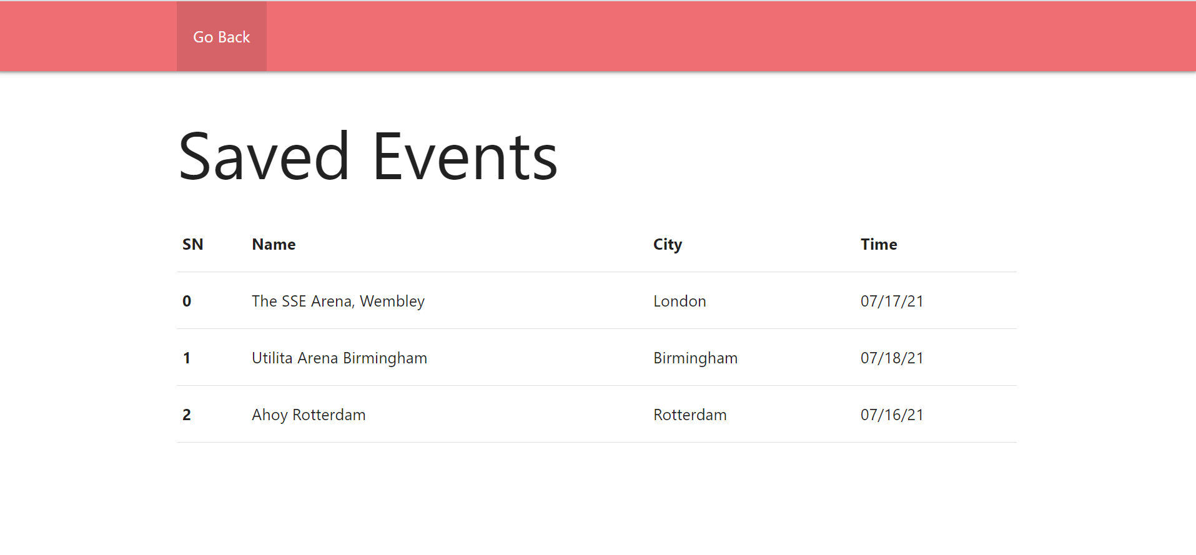This screenshot has height=555, width=1196.
Task: Click the Birmingham city cell
Action: tap(695, 358)
